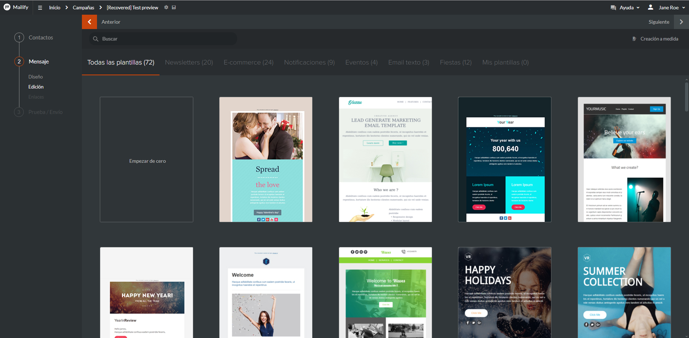This screenshot has height=338, width=689.
Task: Select Welcome to Waves green template
Action: [385, 292]
